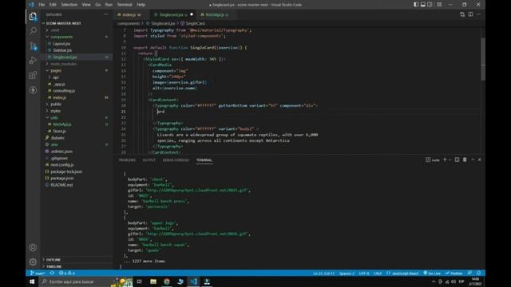This screenshot has width=511, height=287.
Task: Open errors and warnings count in status bar
Action: pos(67,273)
